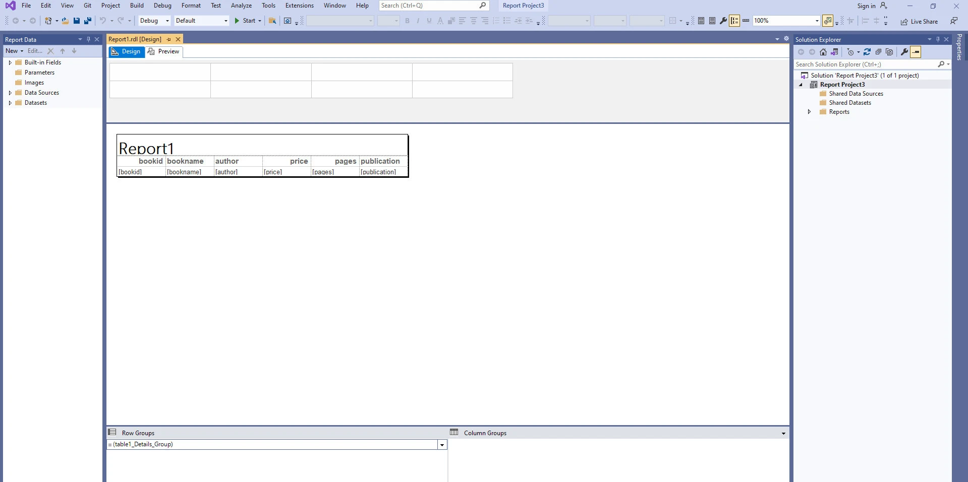Image resolution: width=968 pixels, height=482 pixels.
Task: Expand the Reports folder in Solution Explorer
Action: click(x=809, y=112)
